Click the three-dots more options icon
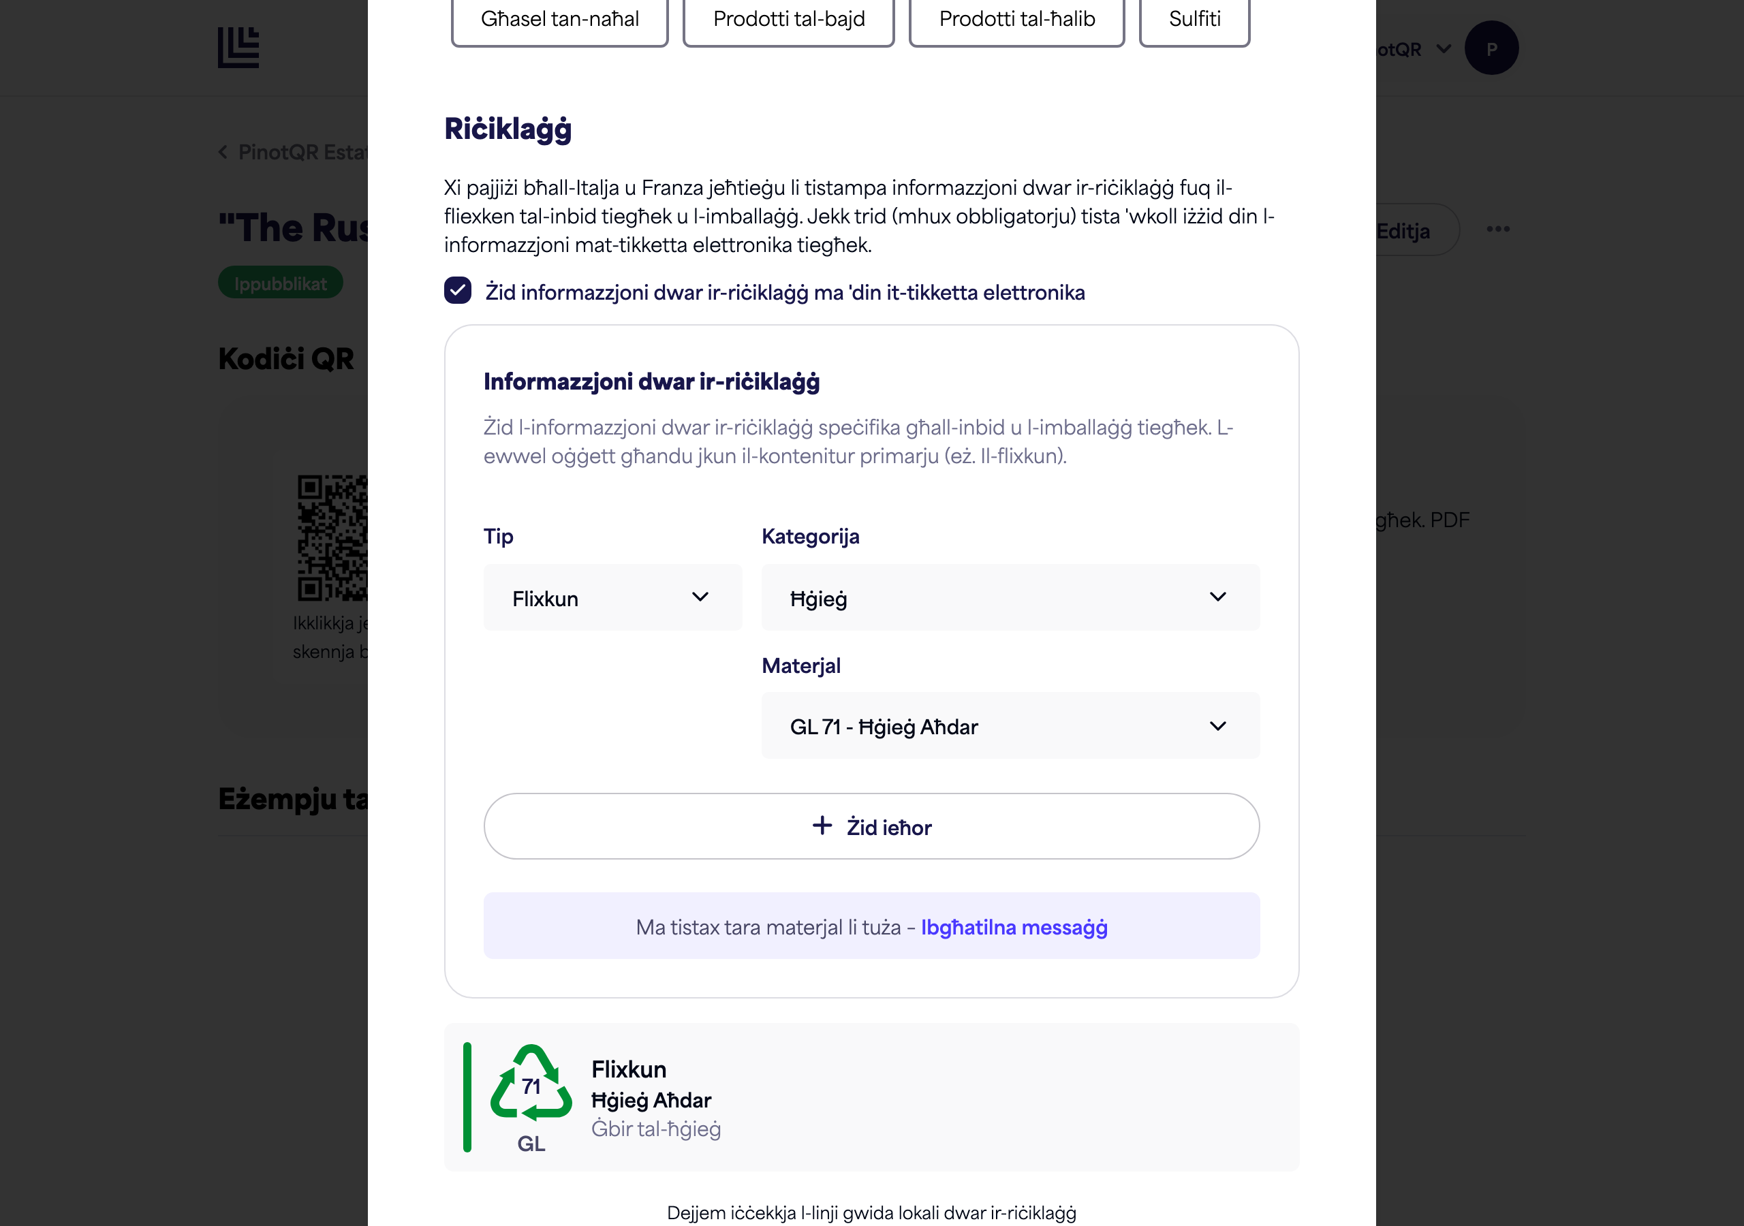 point(1497,230)
